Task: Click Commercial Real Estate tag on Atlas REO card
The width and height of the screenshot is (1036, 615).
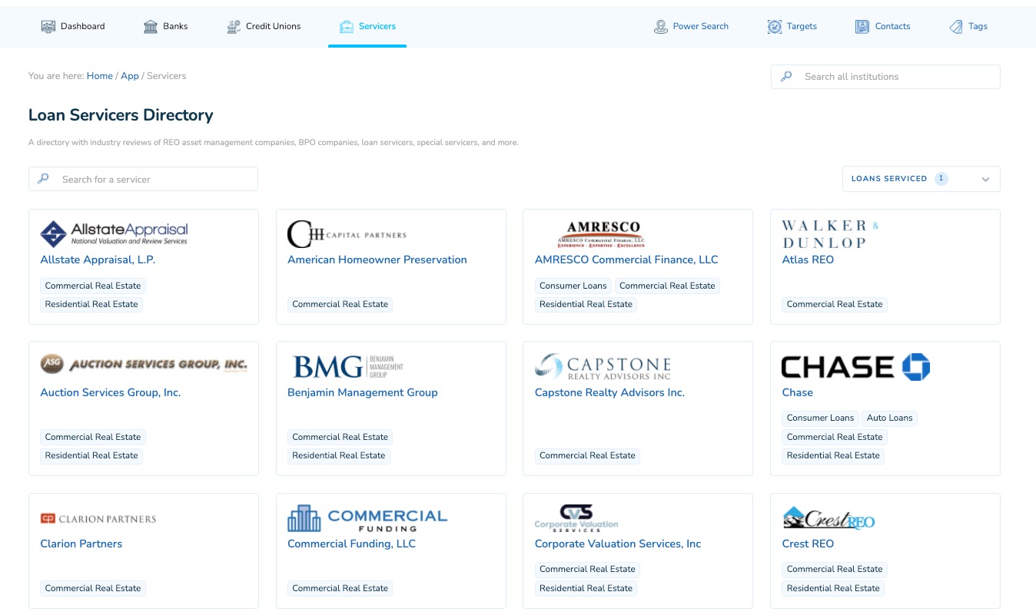Action: click(x=835, y=304)
